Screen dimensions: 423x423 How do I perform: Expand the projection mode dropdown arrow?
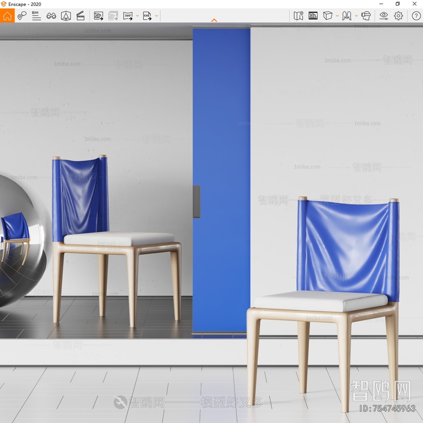coord(337,16)
